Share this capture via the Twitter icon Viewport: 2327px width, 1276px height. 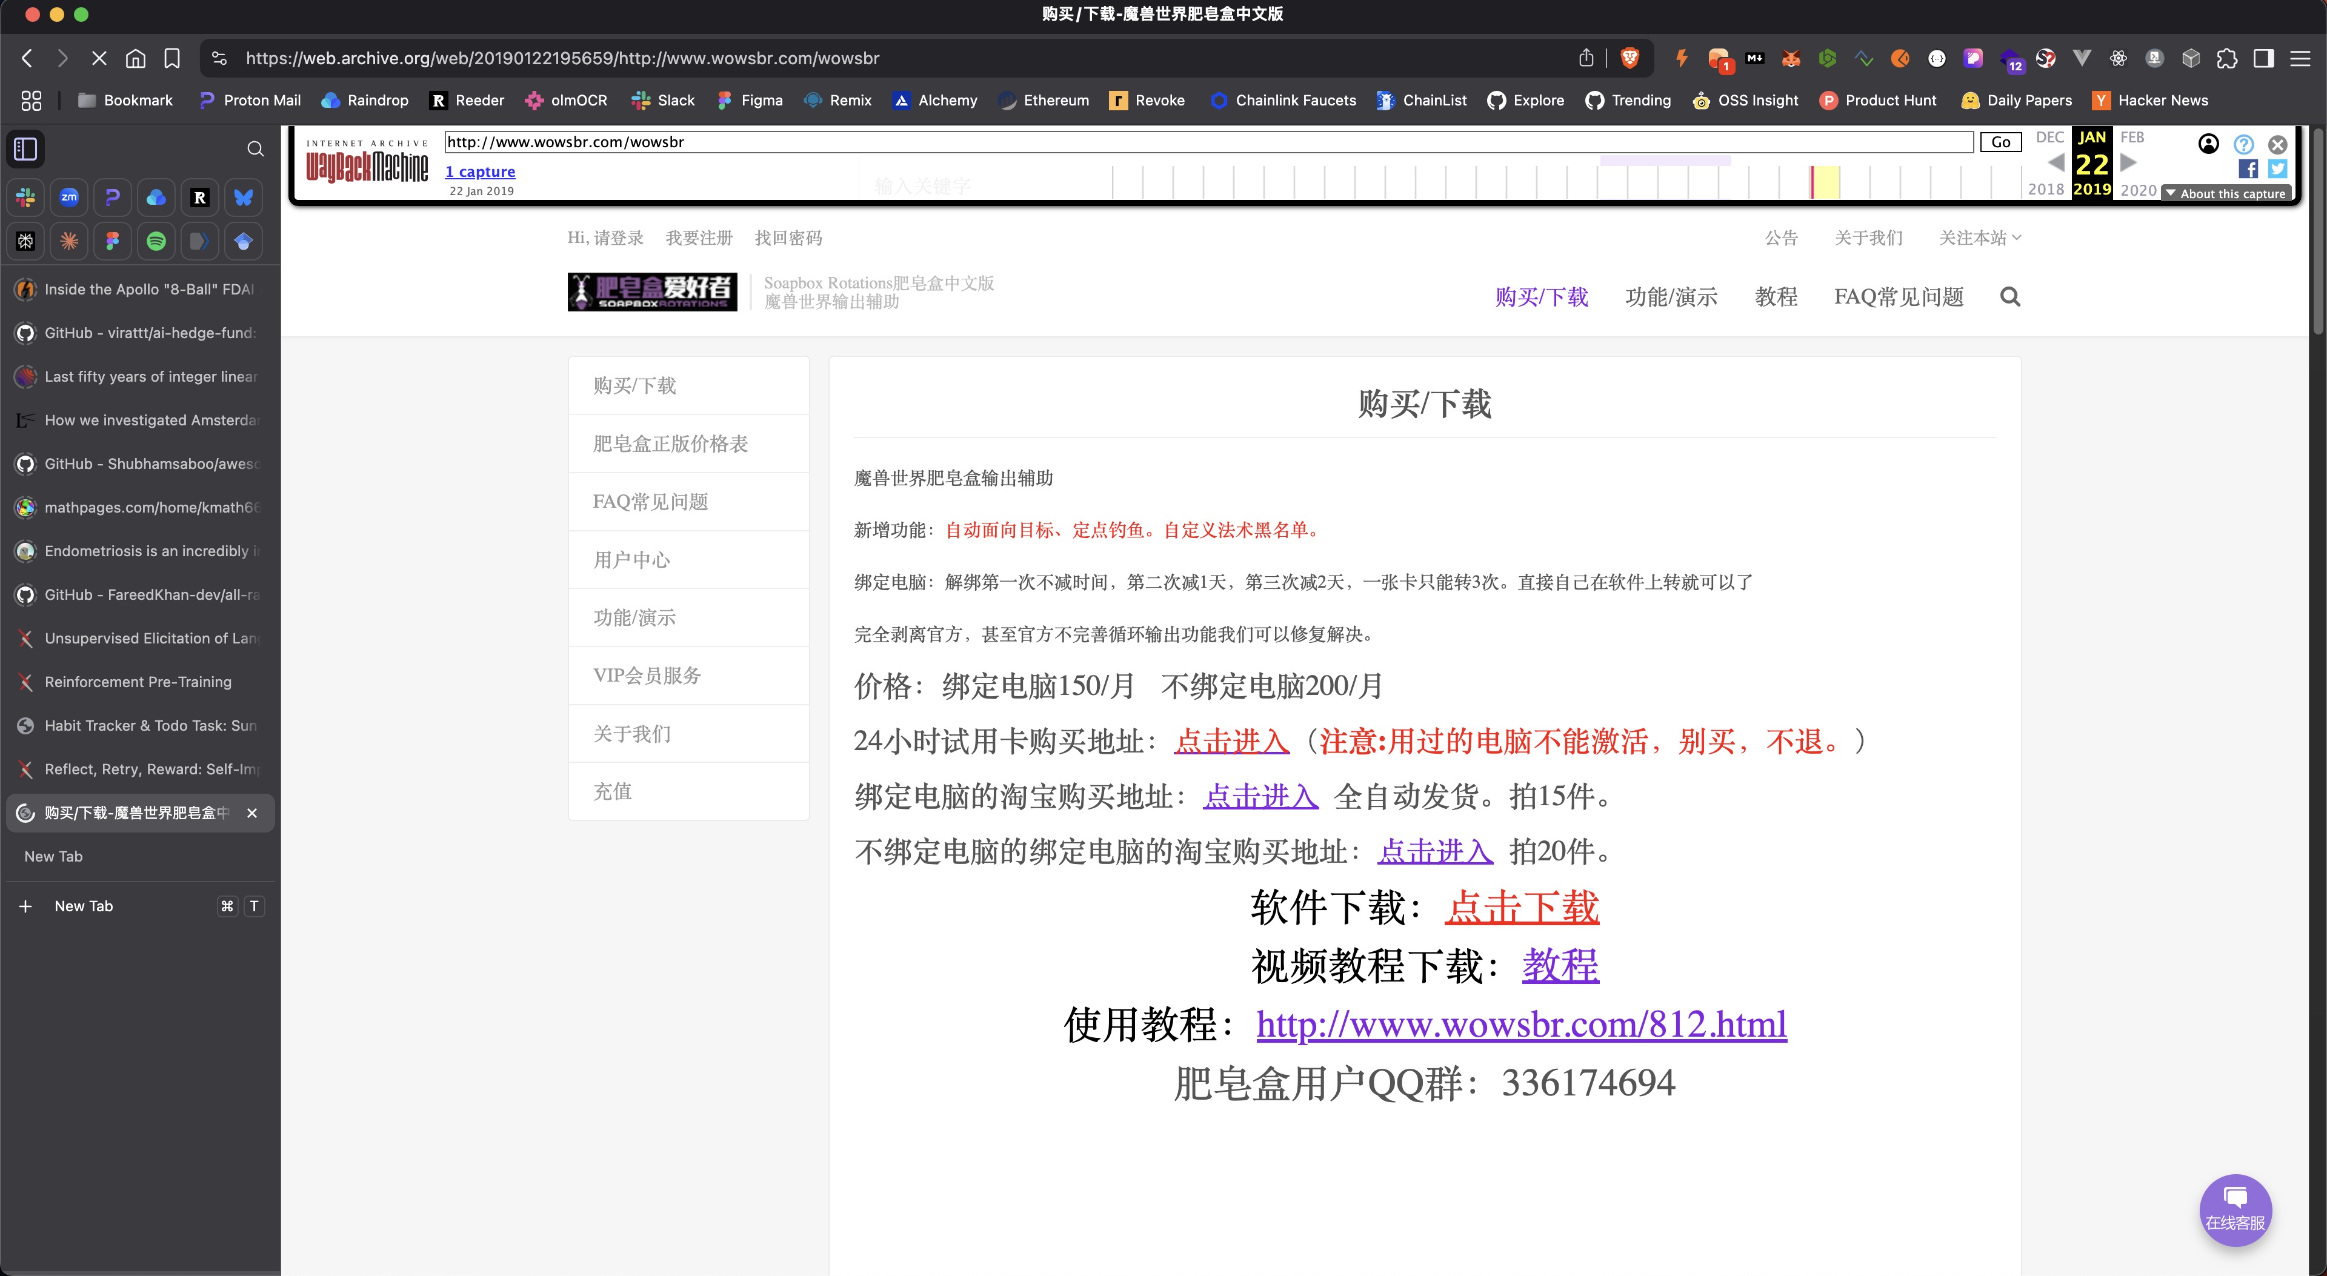2277,169
